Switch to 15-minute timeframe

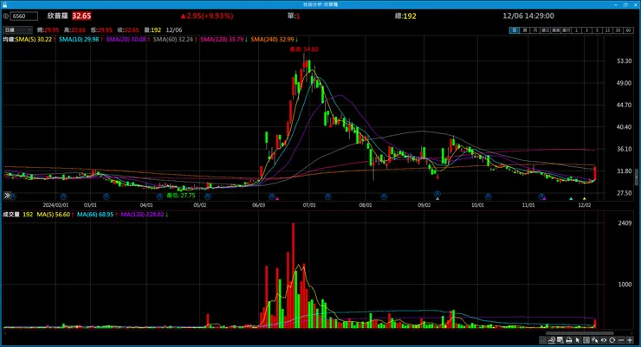point(607,30)
